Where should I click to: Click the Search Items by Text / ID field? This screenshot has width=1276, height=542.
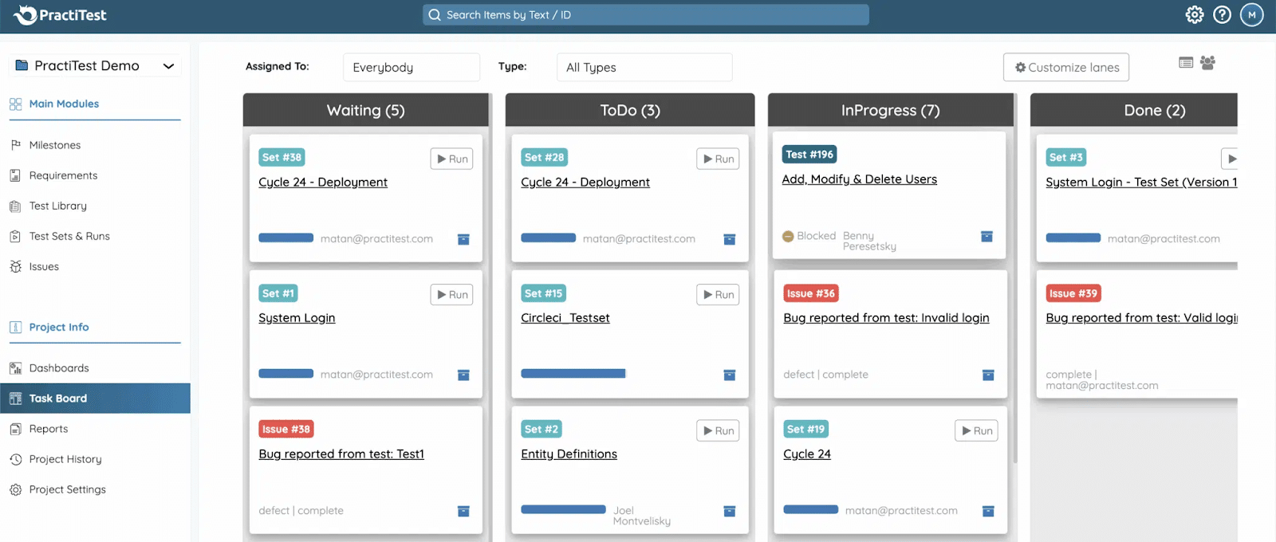pos(646,14)
